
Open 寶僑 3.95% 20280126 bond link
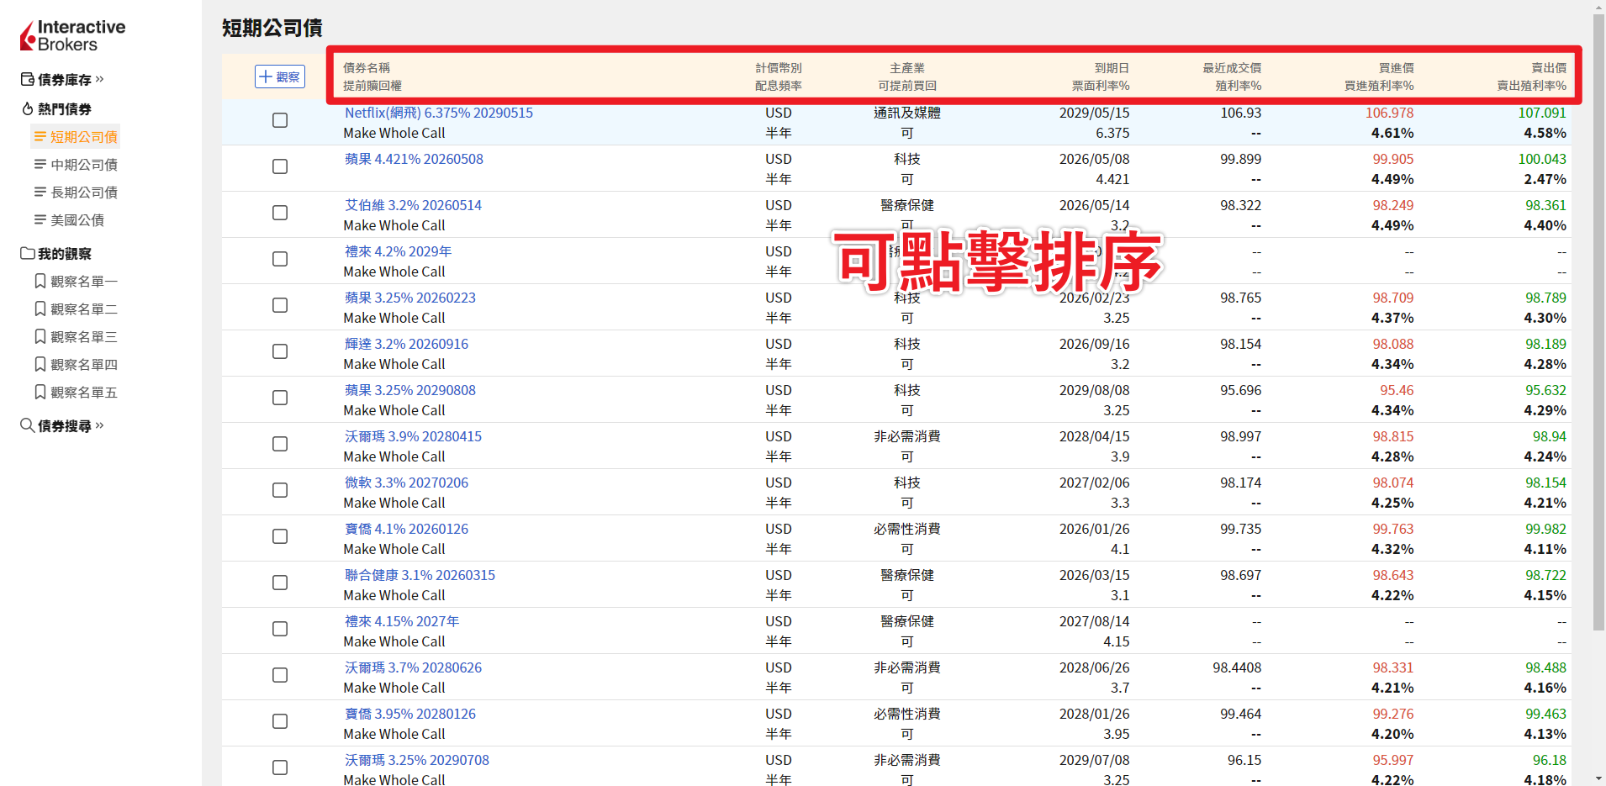click(410, 714)
